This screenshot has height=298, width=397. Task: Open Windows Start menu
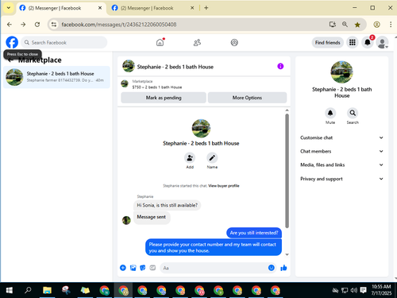(10, 290)
